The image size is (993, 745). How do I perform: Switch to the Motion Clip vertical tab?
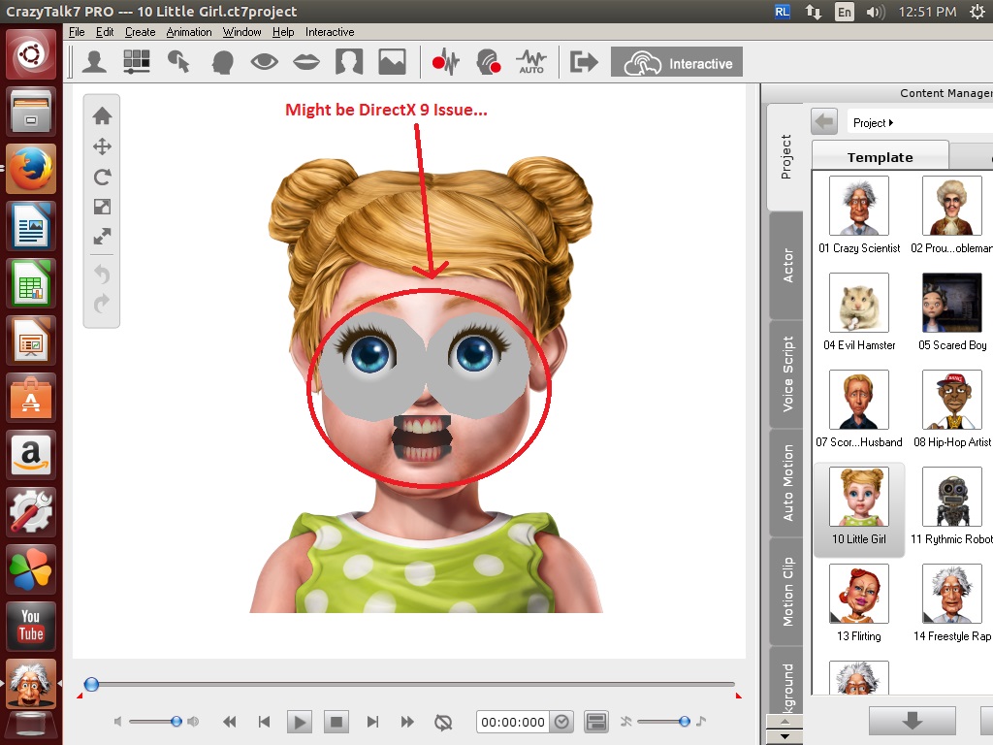(x=786, y=592)
